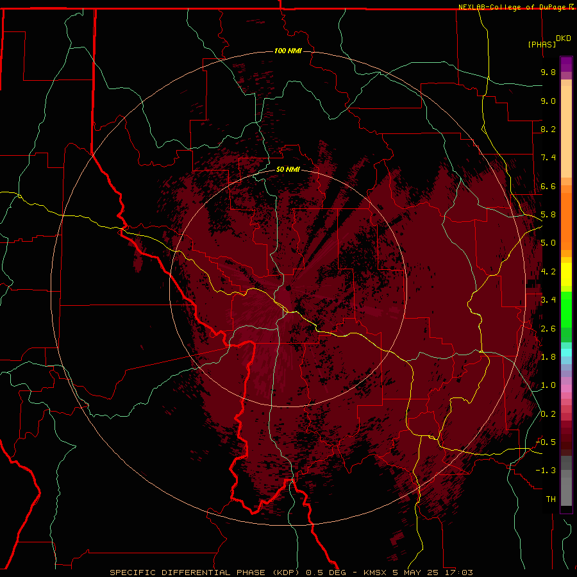
Task: Click the 1.8 scale value
Action: (548, 357)
